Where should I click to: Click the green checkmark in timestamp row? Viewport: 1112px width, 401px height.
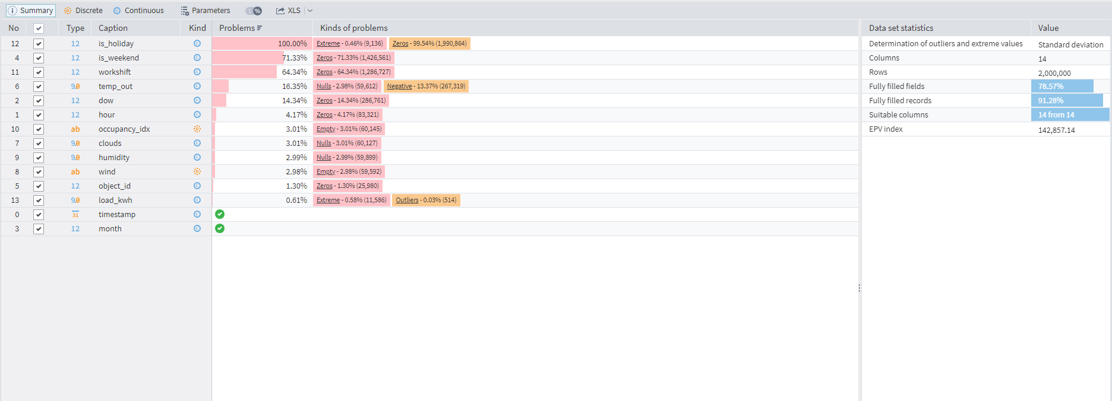coord(220,214)
